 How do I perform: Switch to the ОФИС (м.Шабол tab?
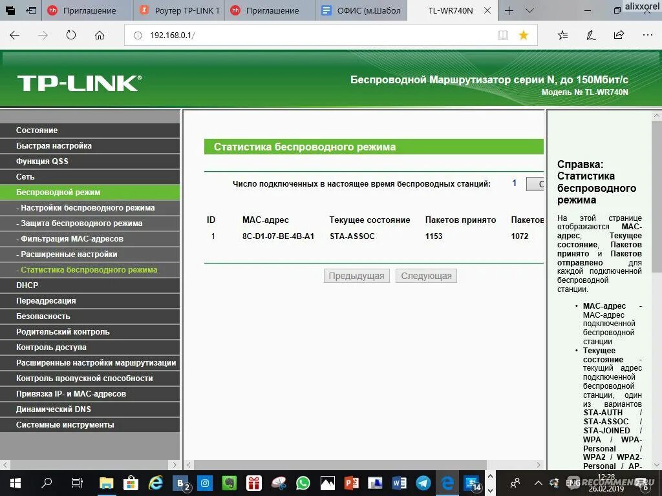pyautogui.click(x=361, y=10)
